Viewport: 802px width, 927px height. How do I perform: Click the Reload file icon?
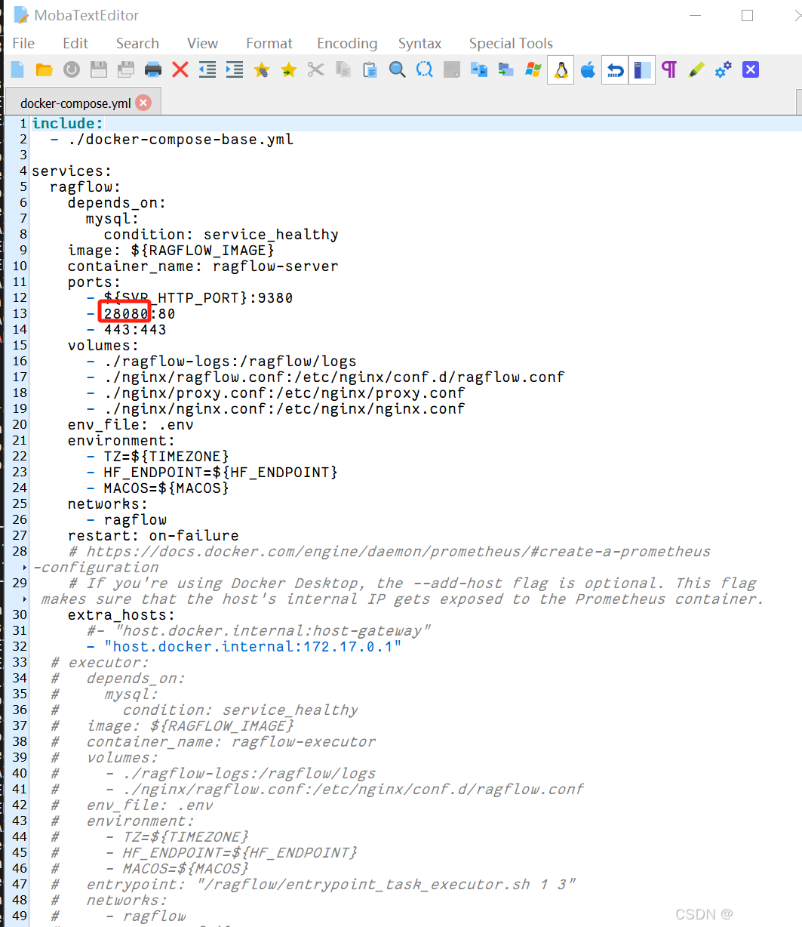72,70
